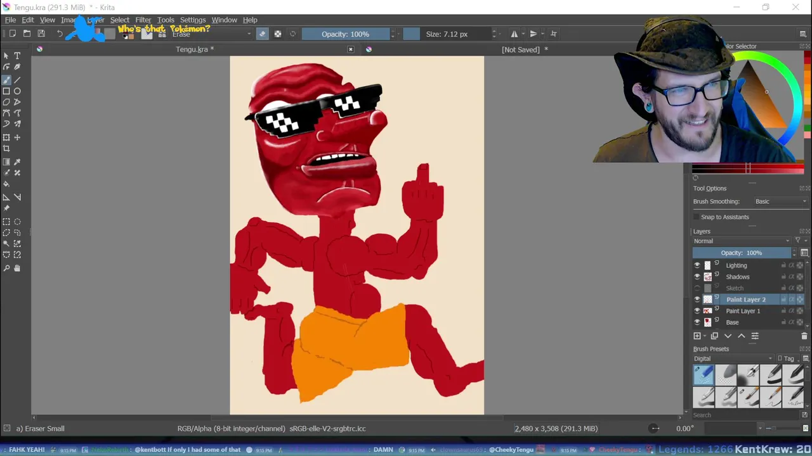Select the Rectangular Selection tool
Screen dimensions: 812x456
[6, 222]
